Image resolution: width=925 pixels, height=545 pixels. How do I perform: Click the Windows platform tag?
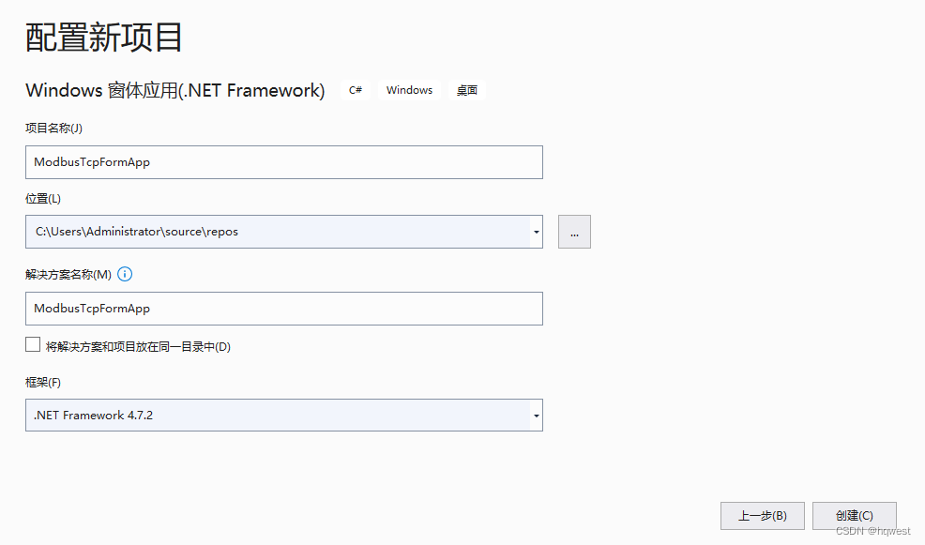(x=409, y=90)
